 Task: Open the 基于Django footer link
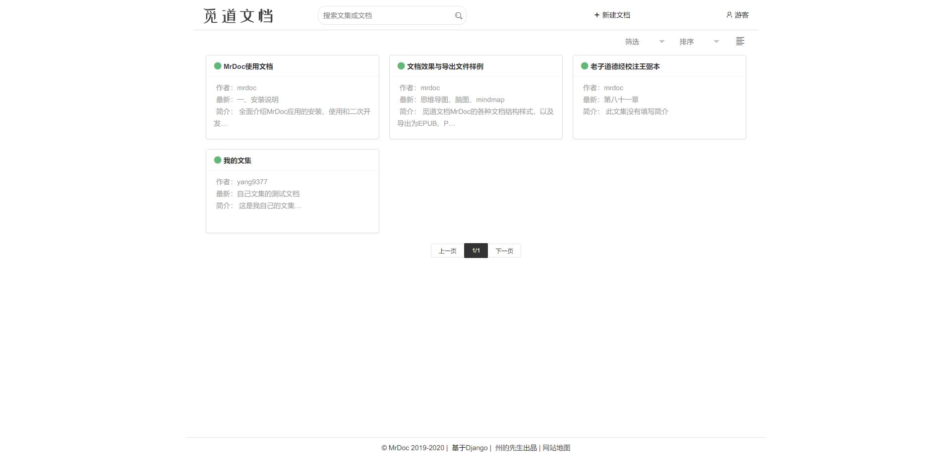pyautogui.click(x=470, y=448)
